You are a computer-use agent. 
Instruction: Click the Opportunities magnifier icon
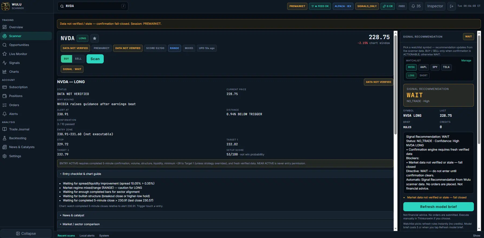point(5,45)
